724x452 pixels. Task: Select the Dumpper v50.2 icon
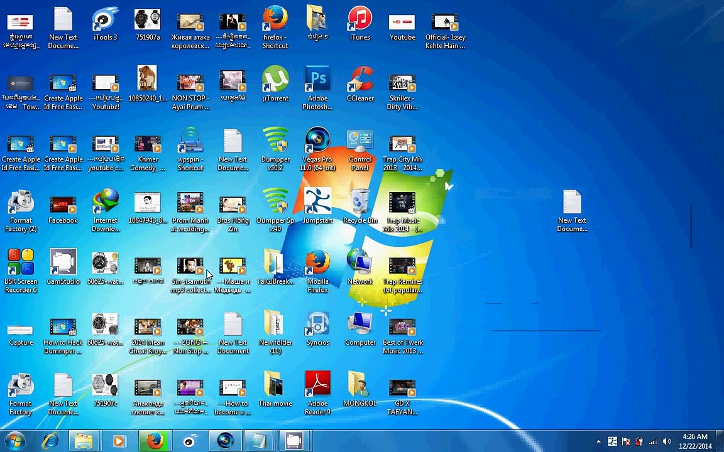click(275, 150)
